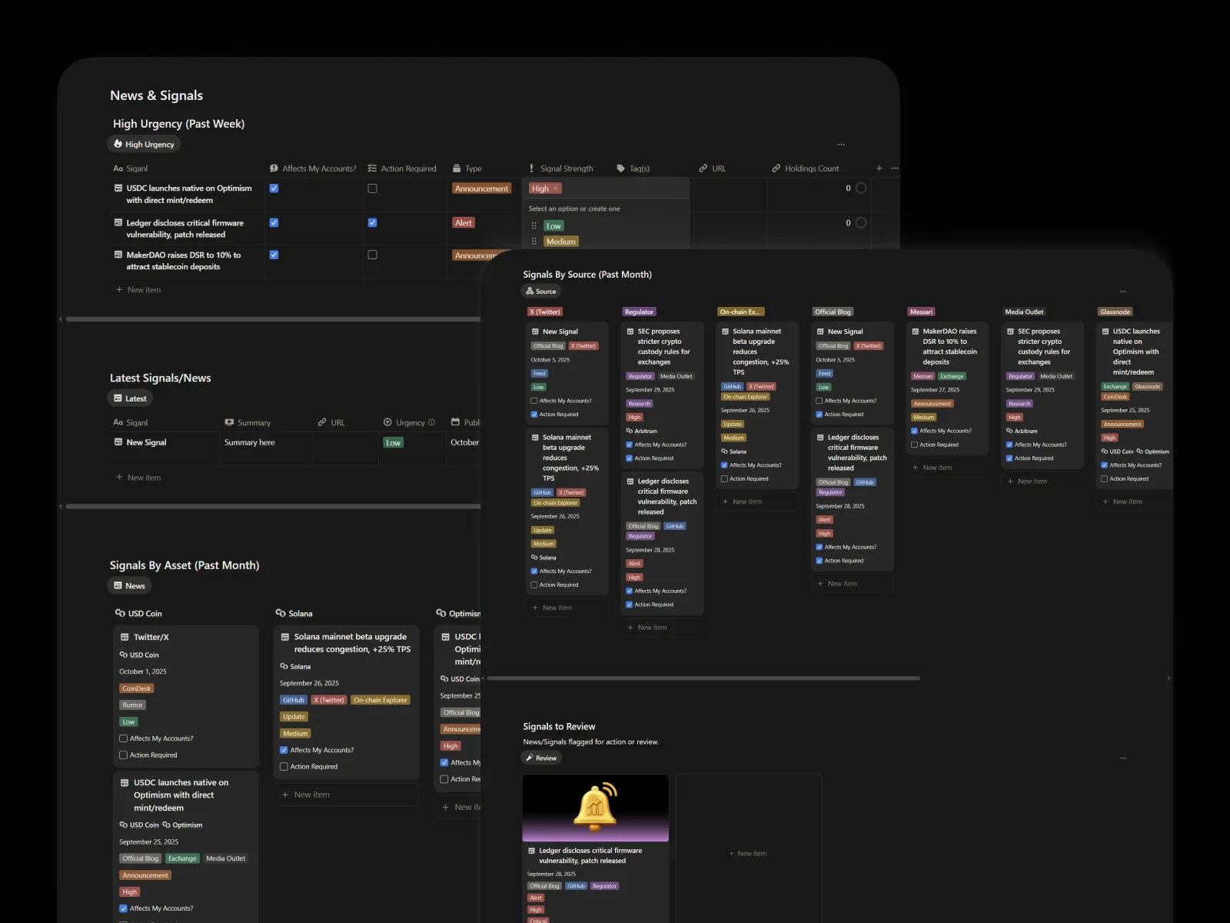The width and height of the screenshot is (1230, 923).
Task: Open the Type column header menu
Action: (473, 168)
